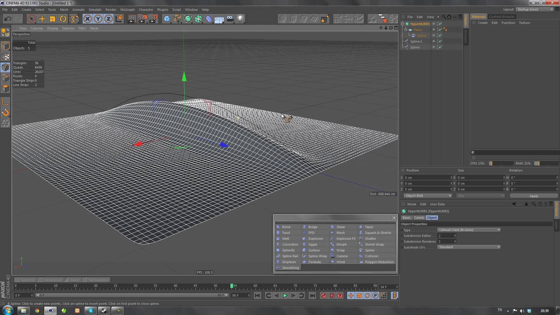Select the Twist deformer tool
560x315 pixels.
[x=286, y=233]
